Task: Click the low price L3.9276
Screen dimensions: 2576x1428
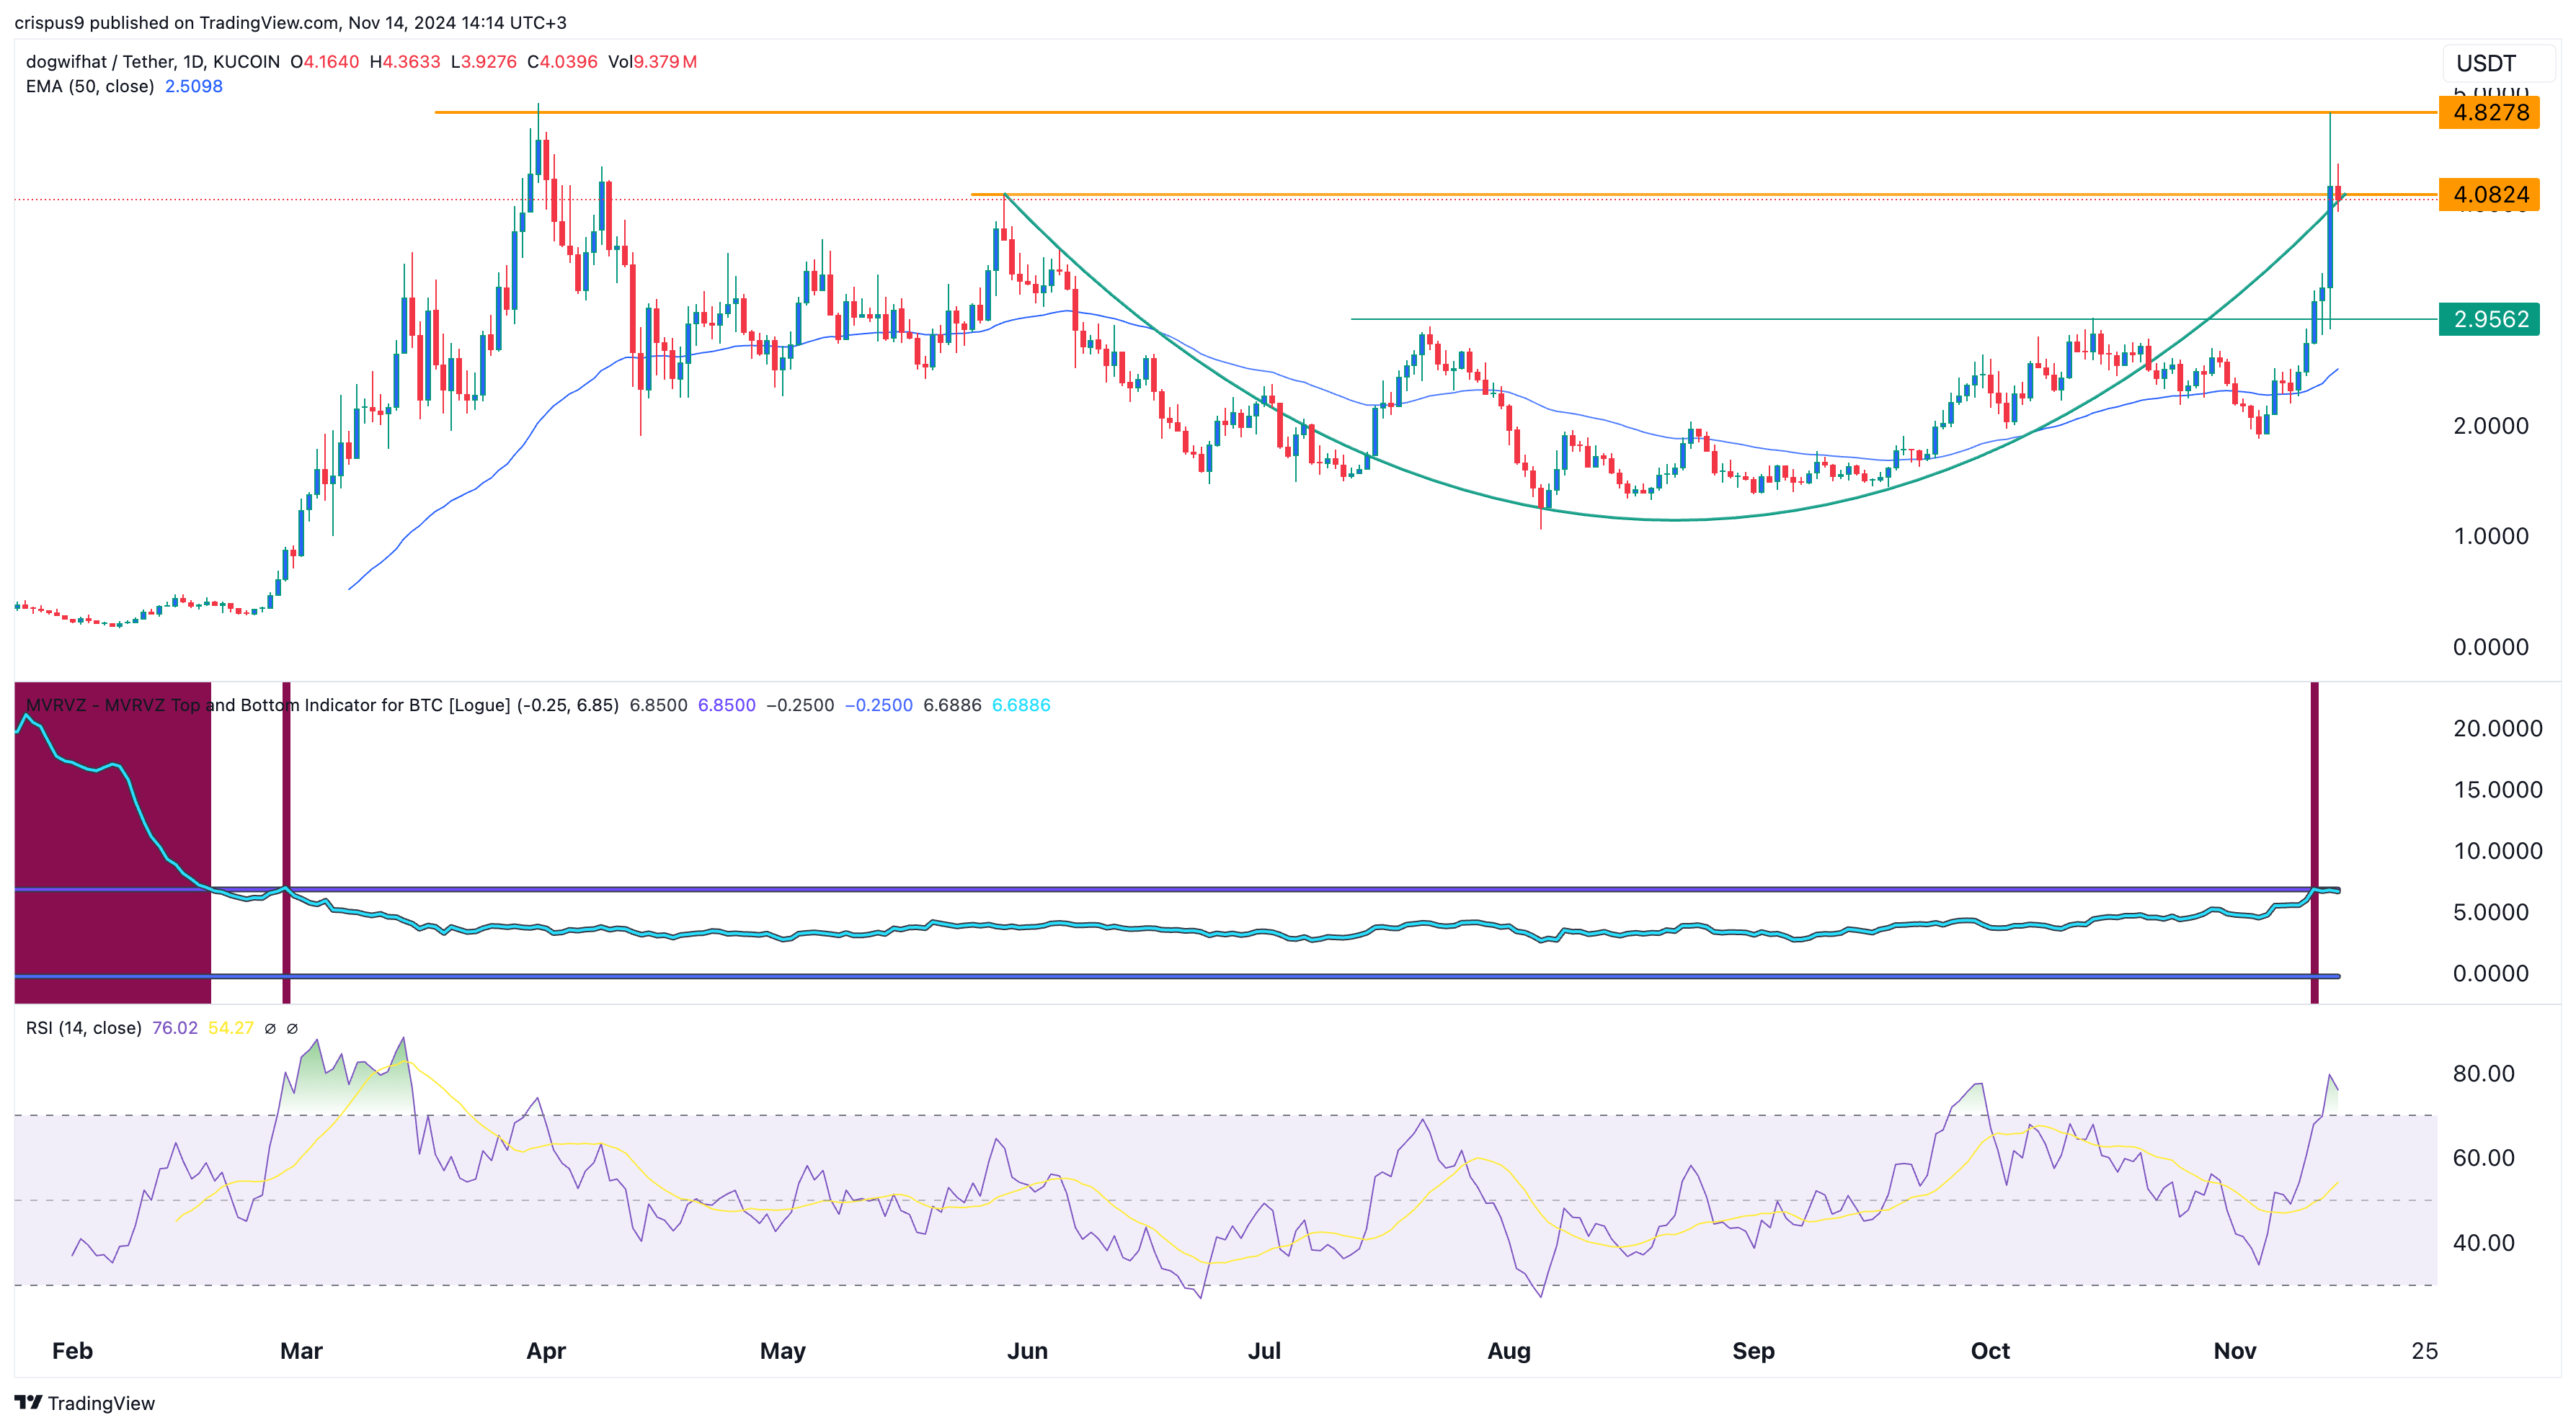Action: coord(484,62)
